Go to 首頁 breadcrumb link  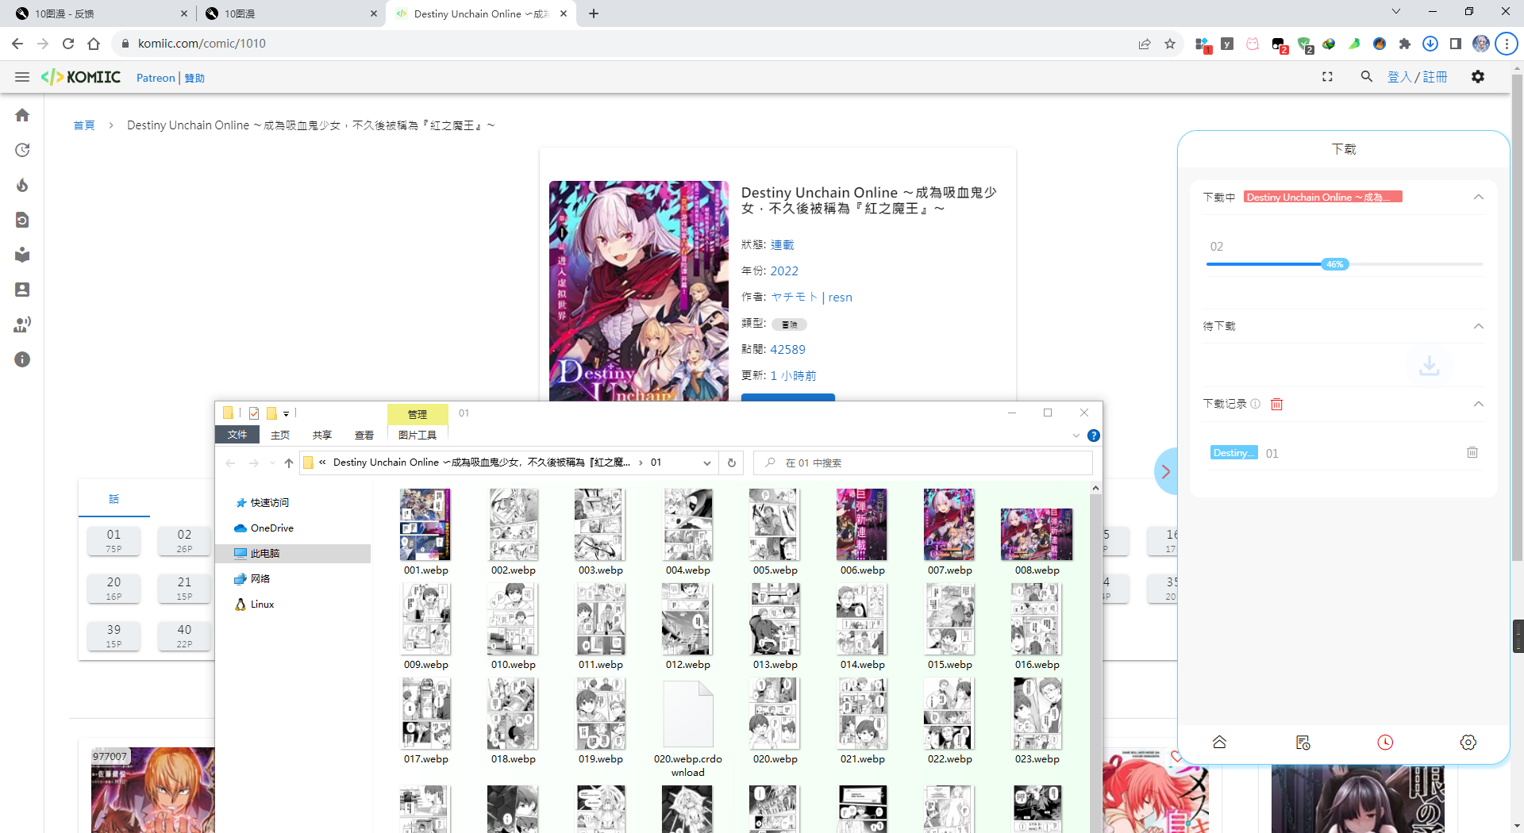[84, 125]
